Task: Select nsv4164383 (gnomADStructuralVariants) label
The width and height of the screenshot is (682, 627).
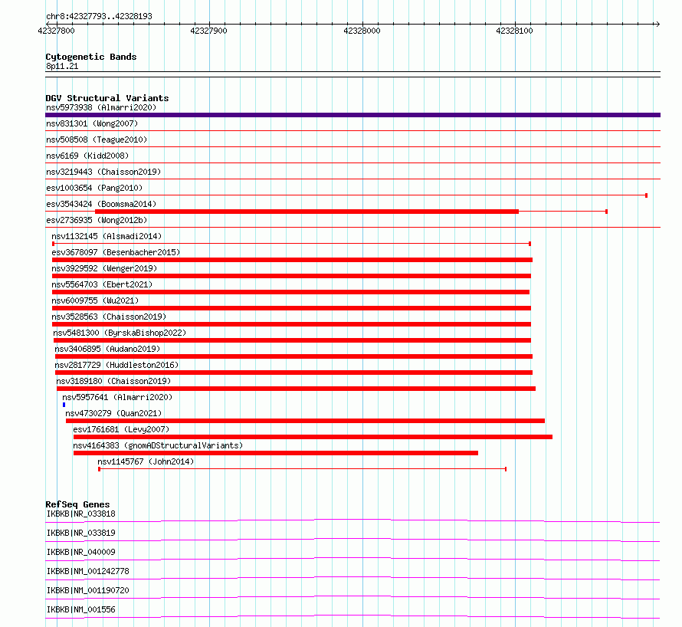Action: pos(158,445)
